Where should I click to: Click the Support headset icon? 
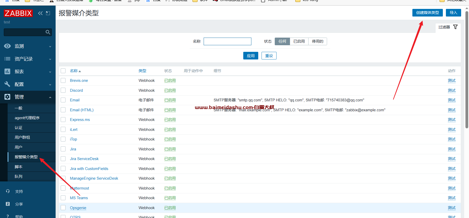(x=8, y=191)
